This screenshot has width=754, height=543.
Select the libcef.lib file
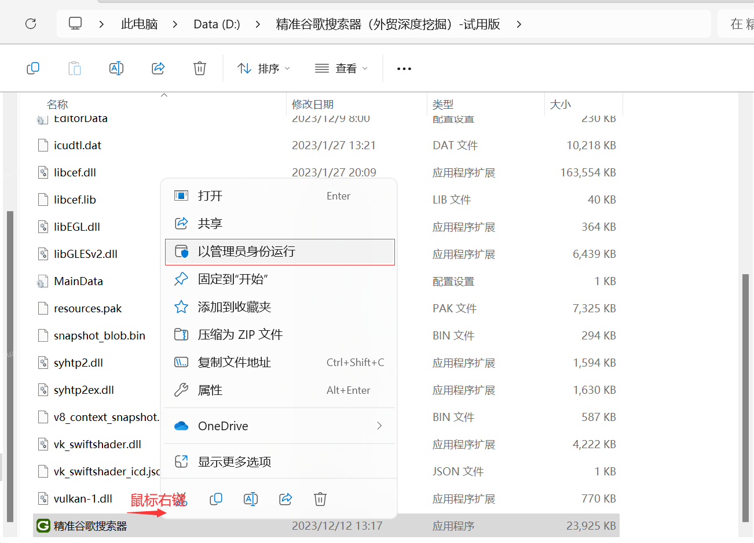click(75, 200)
